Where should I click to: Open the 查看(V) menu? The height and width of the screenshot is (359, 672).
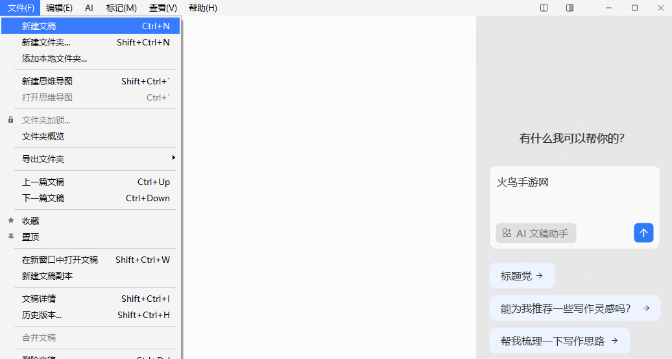(x=163, y=8)
